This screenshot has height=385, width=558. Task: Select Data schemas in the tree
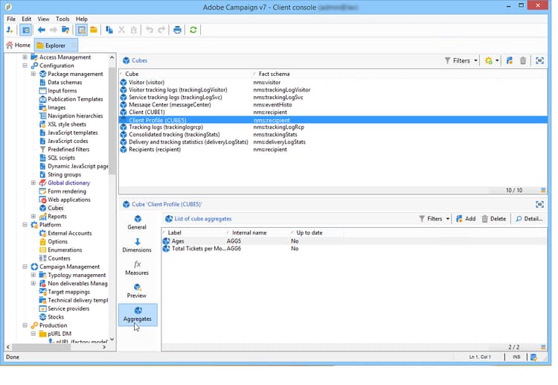(65, 82)
